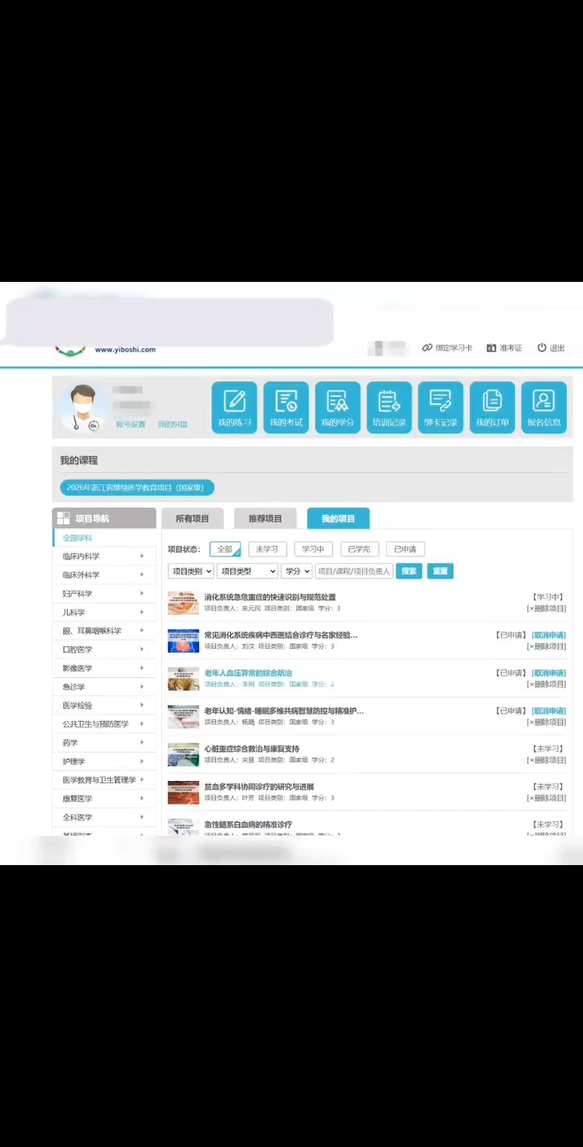Switch to 推荐项目 tab
Viewport: 583px width, 1147px height.
pyautogui.click(x=265, y=518)
